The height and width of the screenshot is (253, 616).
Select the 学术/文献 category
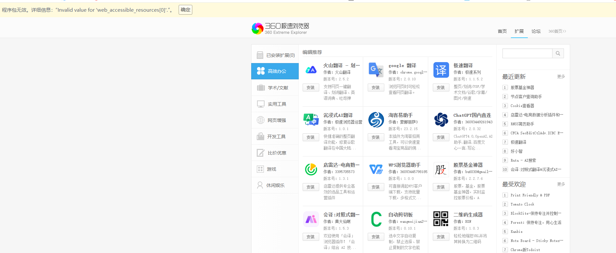point(275,88)
